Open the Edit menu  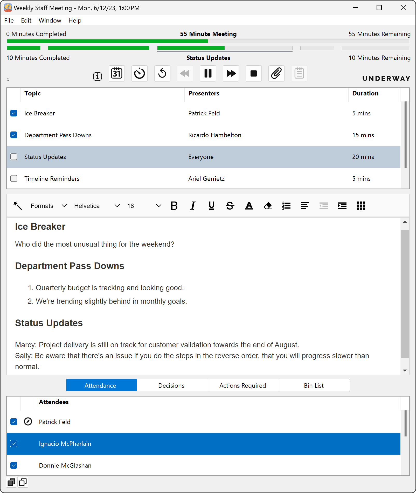pyautogui.click(x=26, y=20)
